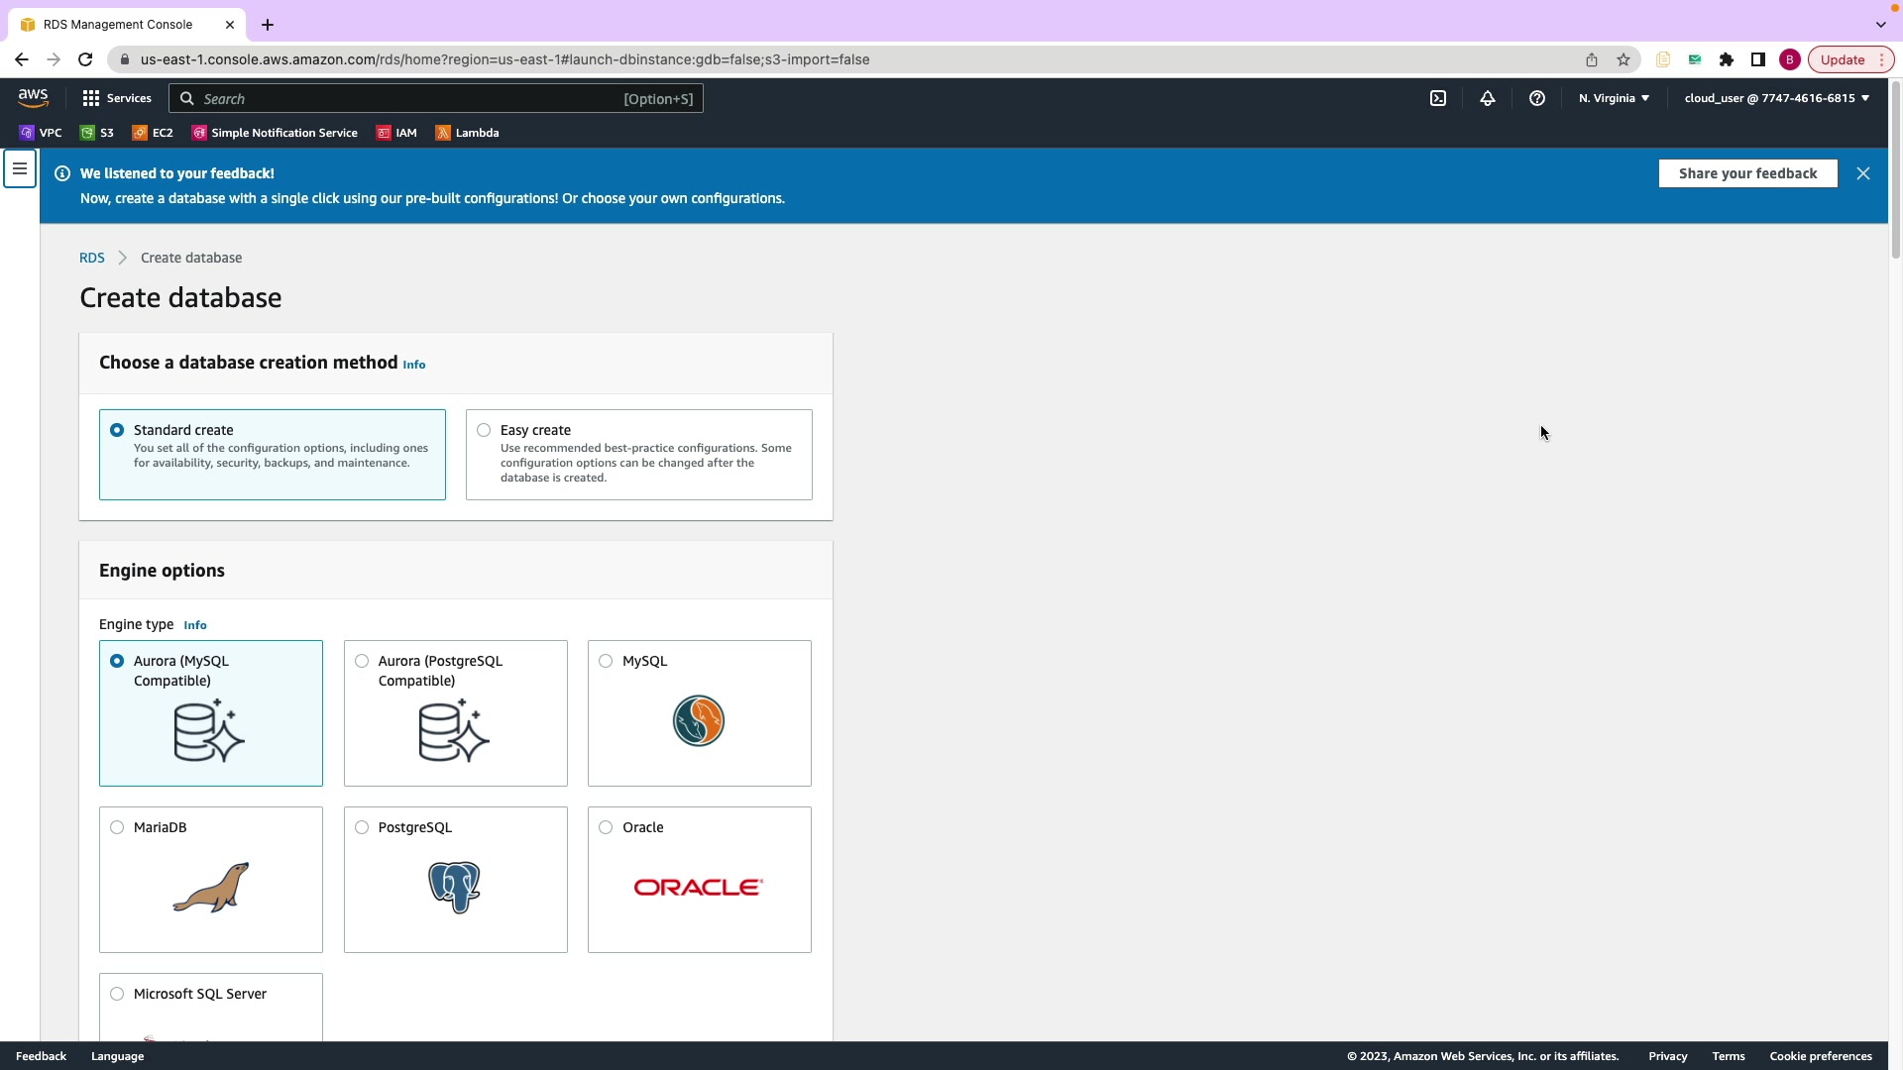The image size is (1903, 1070).
Task: Open the Lambda shortcut in favorites bar
Action: pyautogui.click(x=467, y=133)
